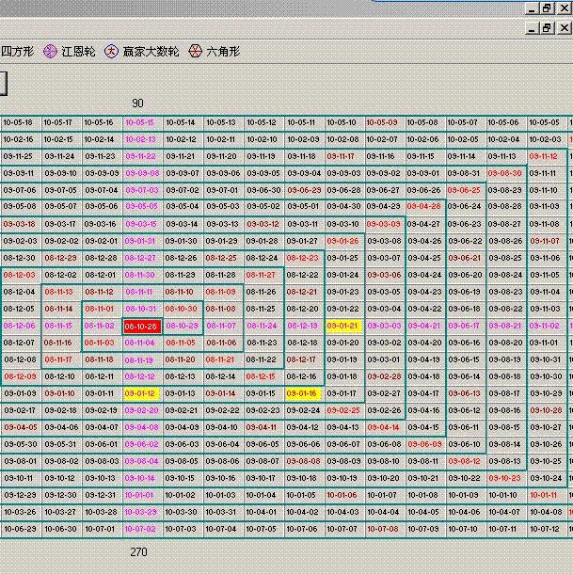Select the red date cell 10-05-09

[382, 122]
